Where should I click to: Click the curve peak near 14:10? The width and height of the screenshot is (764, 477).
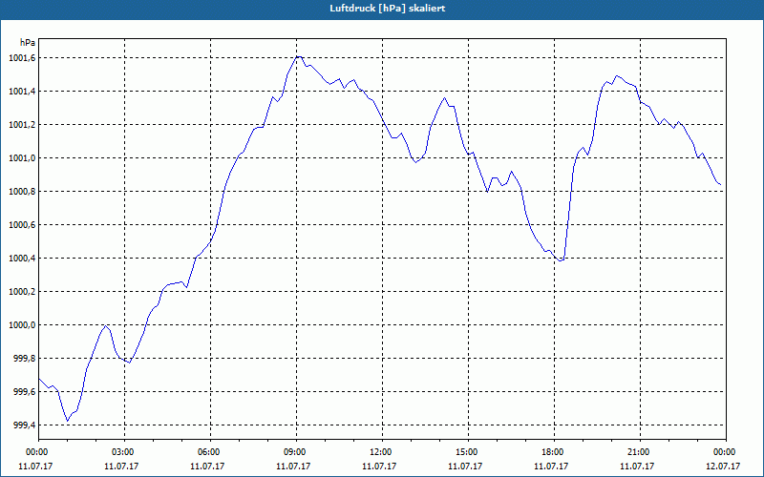444,98
